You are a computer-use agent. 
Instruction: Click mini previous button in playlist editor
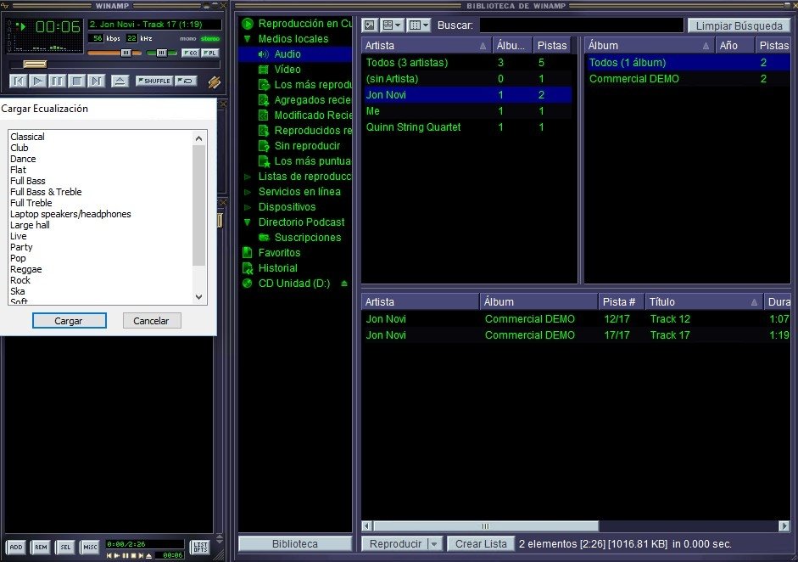click(109, 555)
